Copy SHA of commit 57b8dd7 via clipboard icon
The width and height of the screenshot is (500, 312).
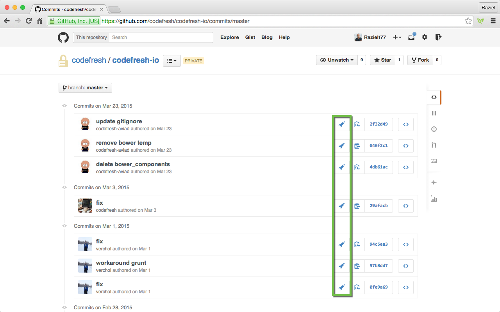(x=357, y=266)
